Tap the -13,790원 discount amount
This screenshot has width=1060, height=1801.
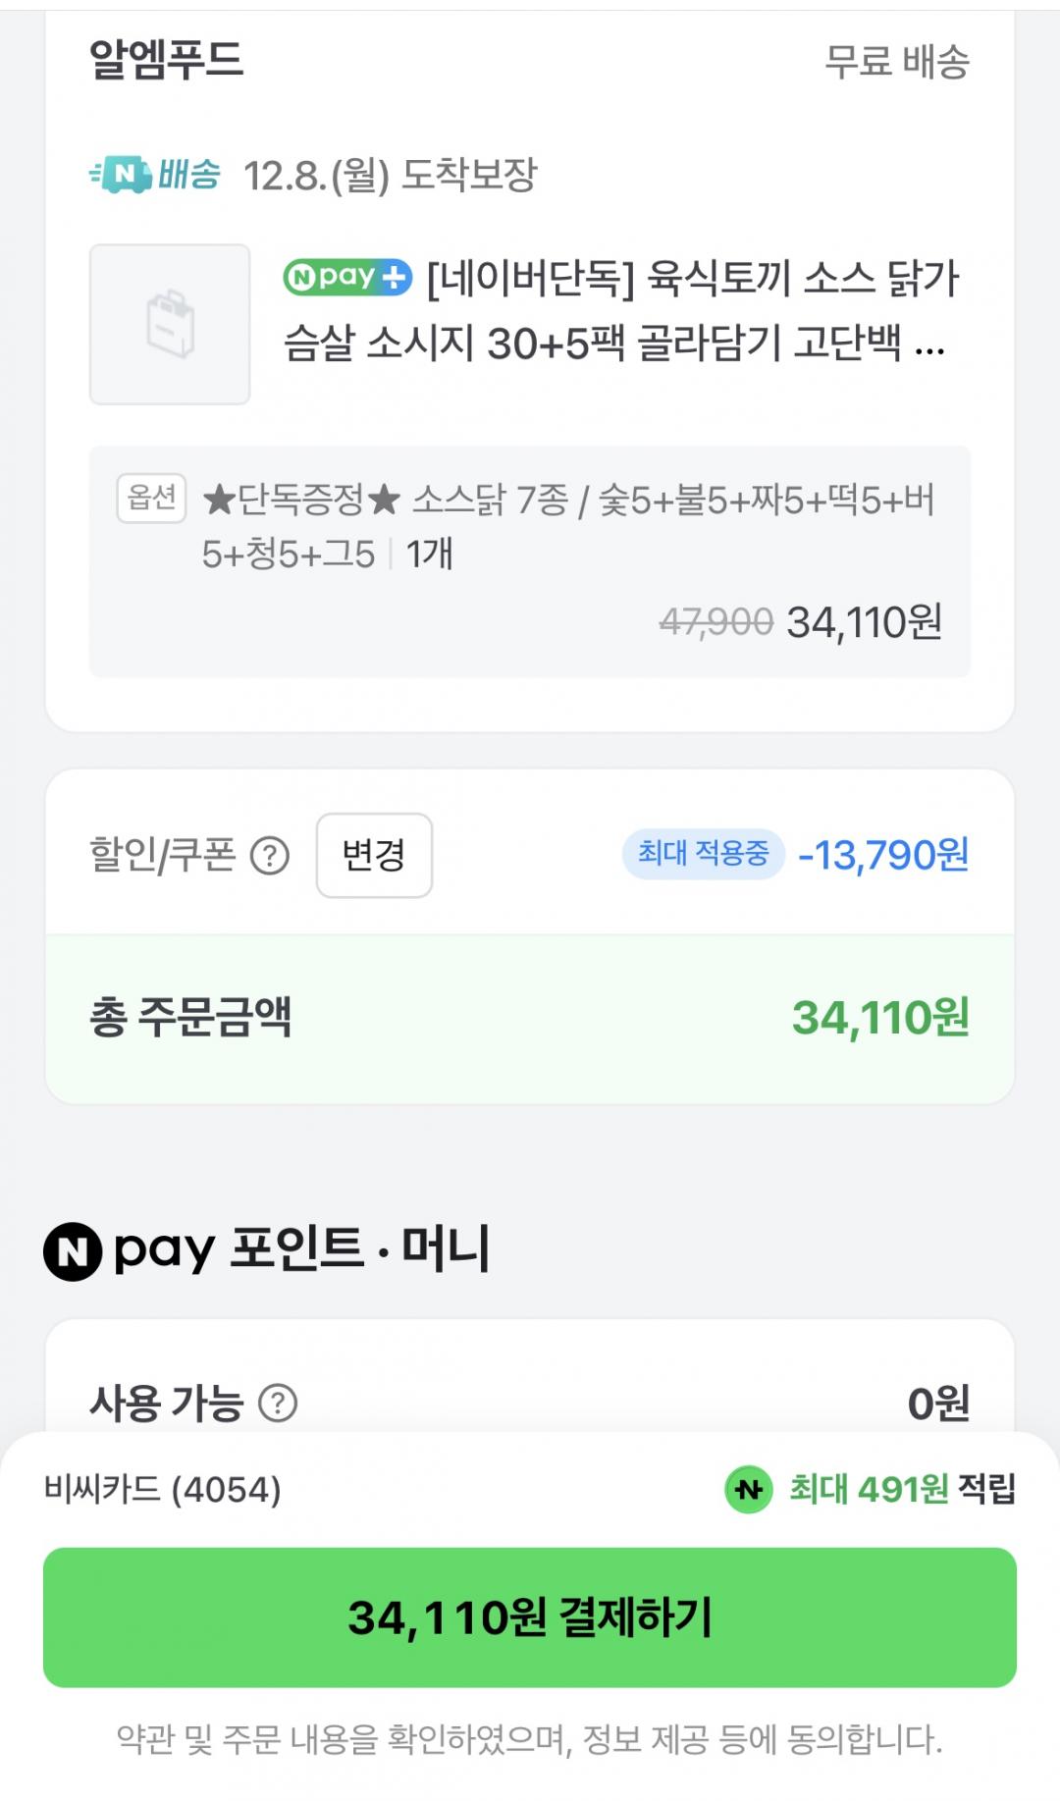883,855
